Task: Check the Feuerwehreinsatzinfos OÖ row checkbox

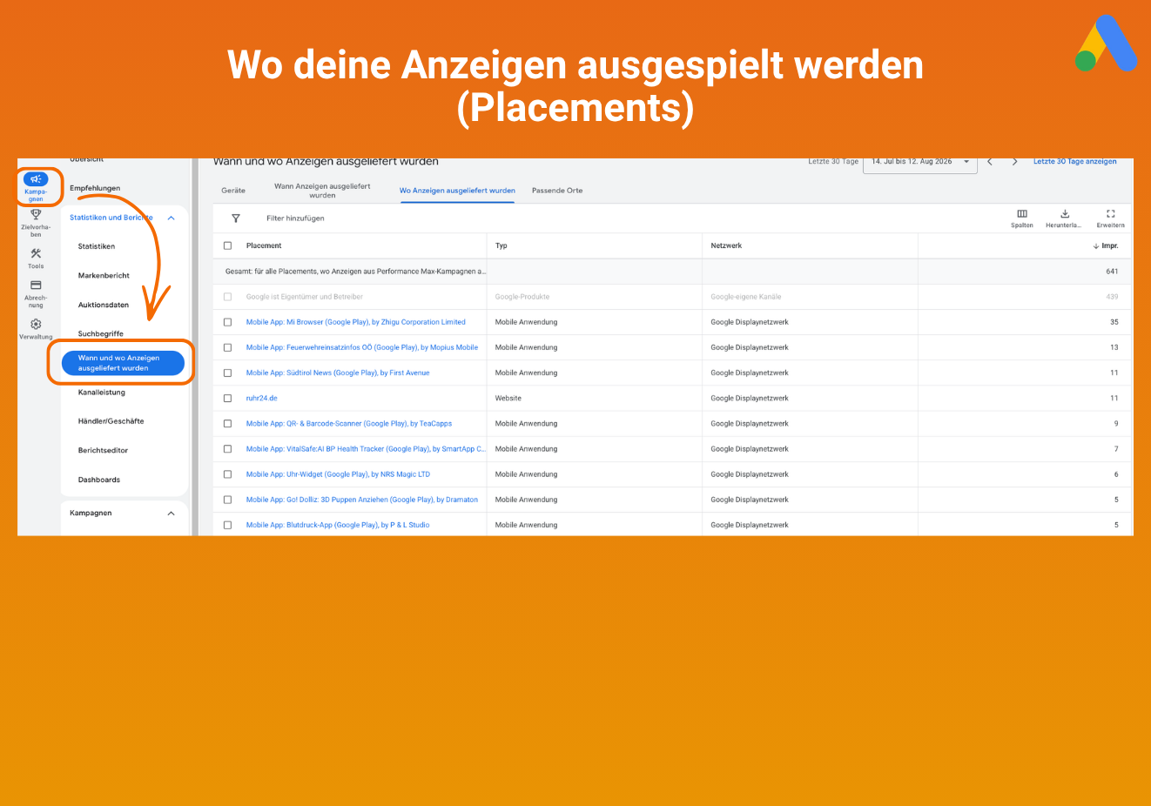Action: (x=228, y=347)
